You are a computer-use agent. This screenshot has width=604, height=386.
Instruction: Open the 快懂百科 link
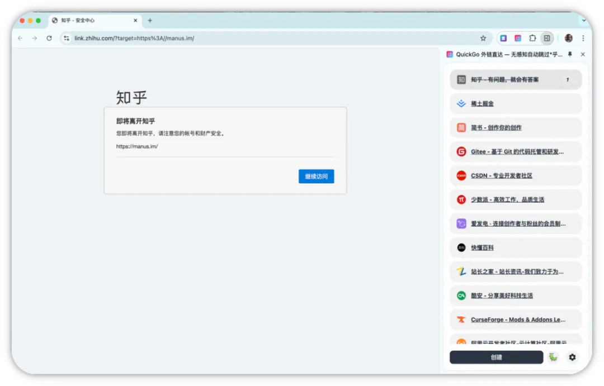[482, 247]
